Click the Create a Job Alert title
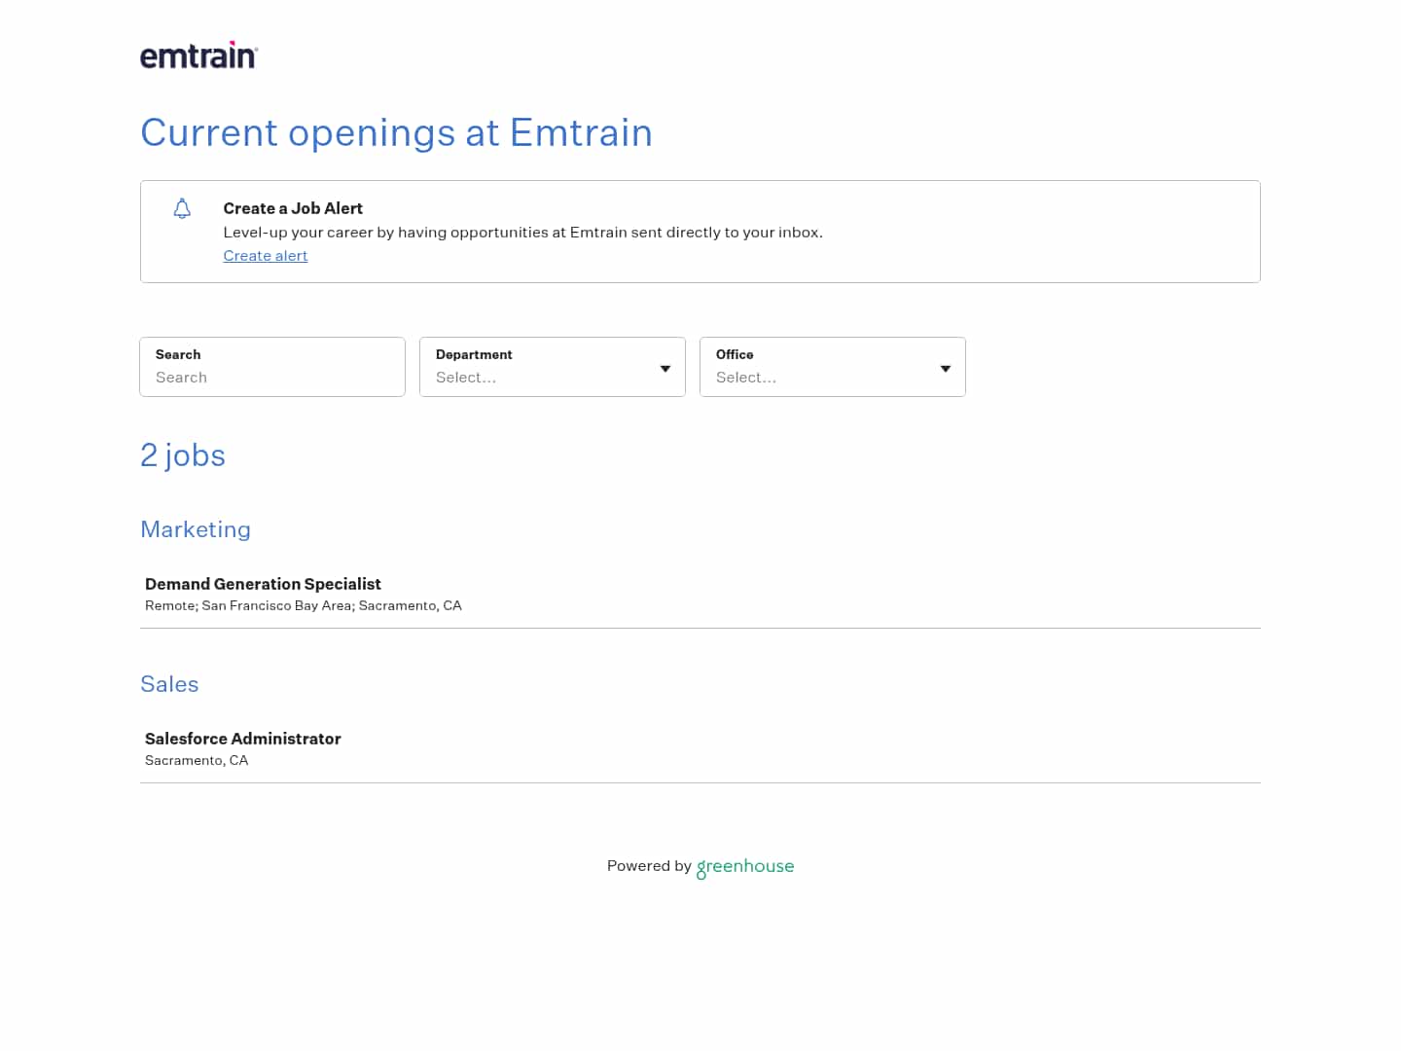Screen dimensions: 1401x1051 (x=293, y=208)
